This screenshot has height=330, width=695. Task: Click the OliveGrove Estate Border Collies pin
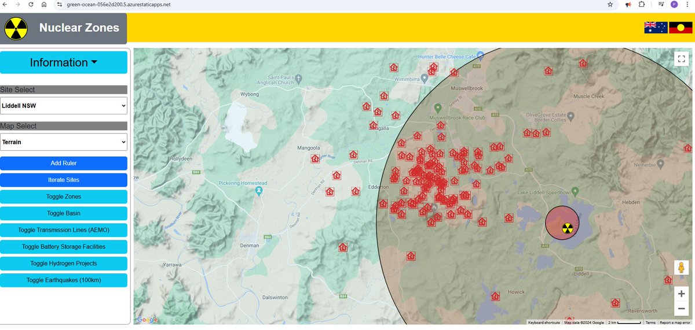click(x=572, y=116)
